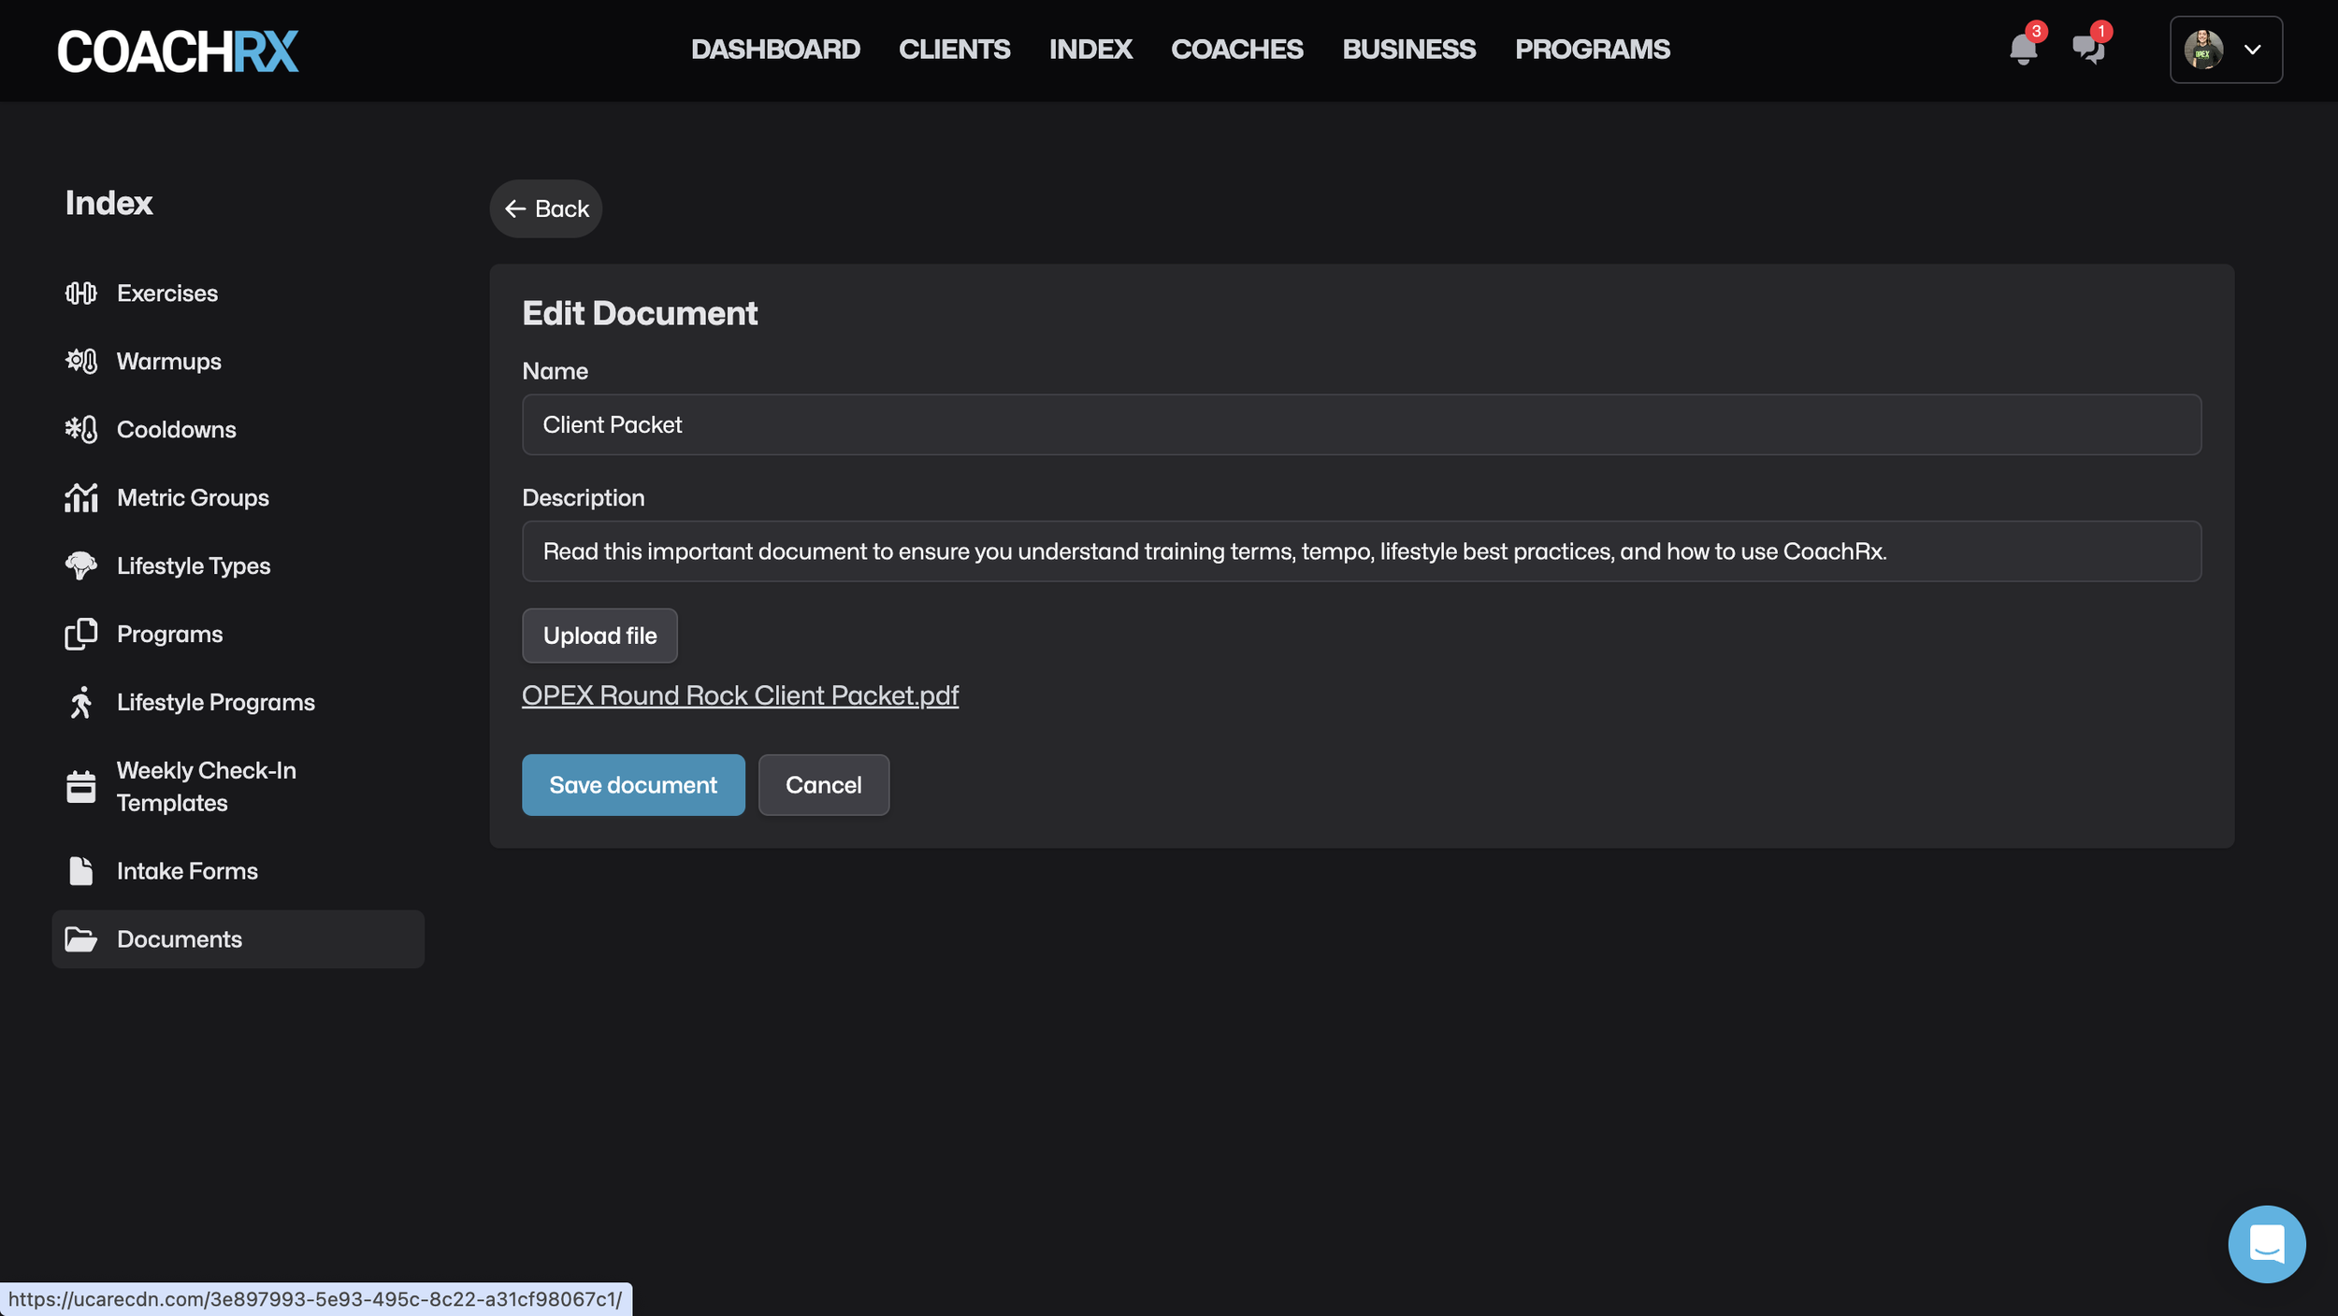Viewport: 2338px width, 1316px height.
Task: Open the chat messages icon
Action: [2087, 49]
